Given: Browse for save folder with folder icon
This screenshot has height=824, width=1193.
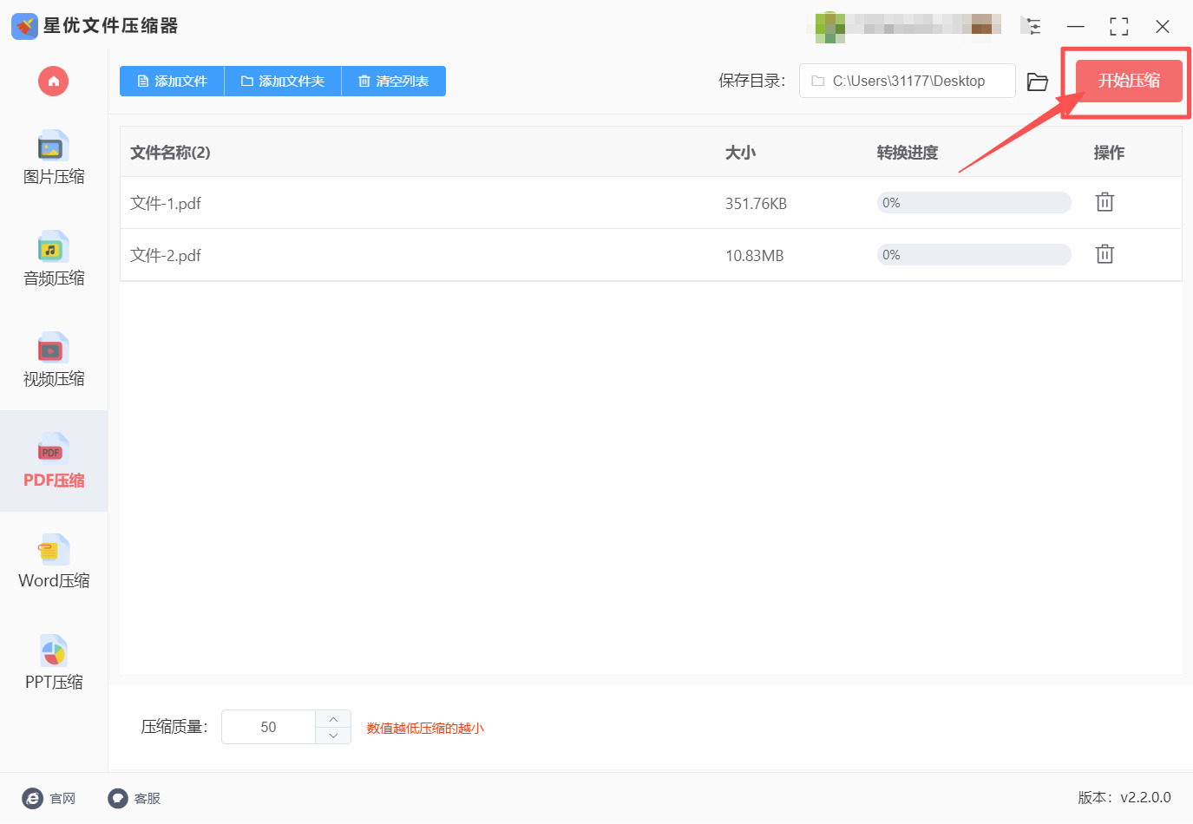Looking at the screenshot, I should (1038, 82).
